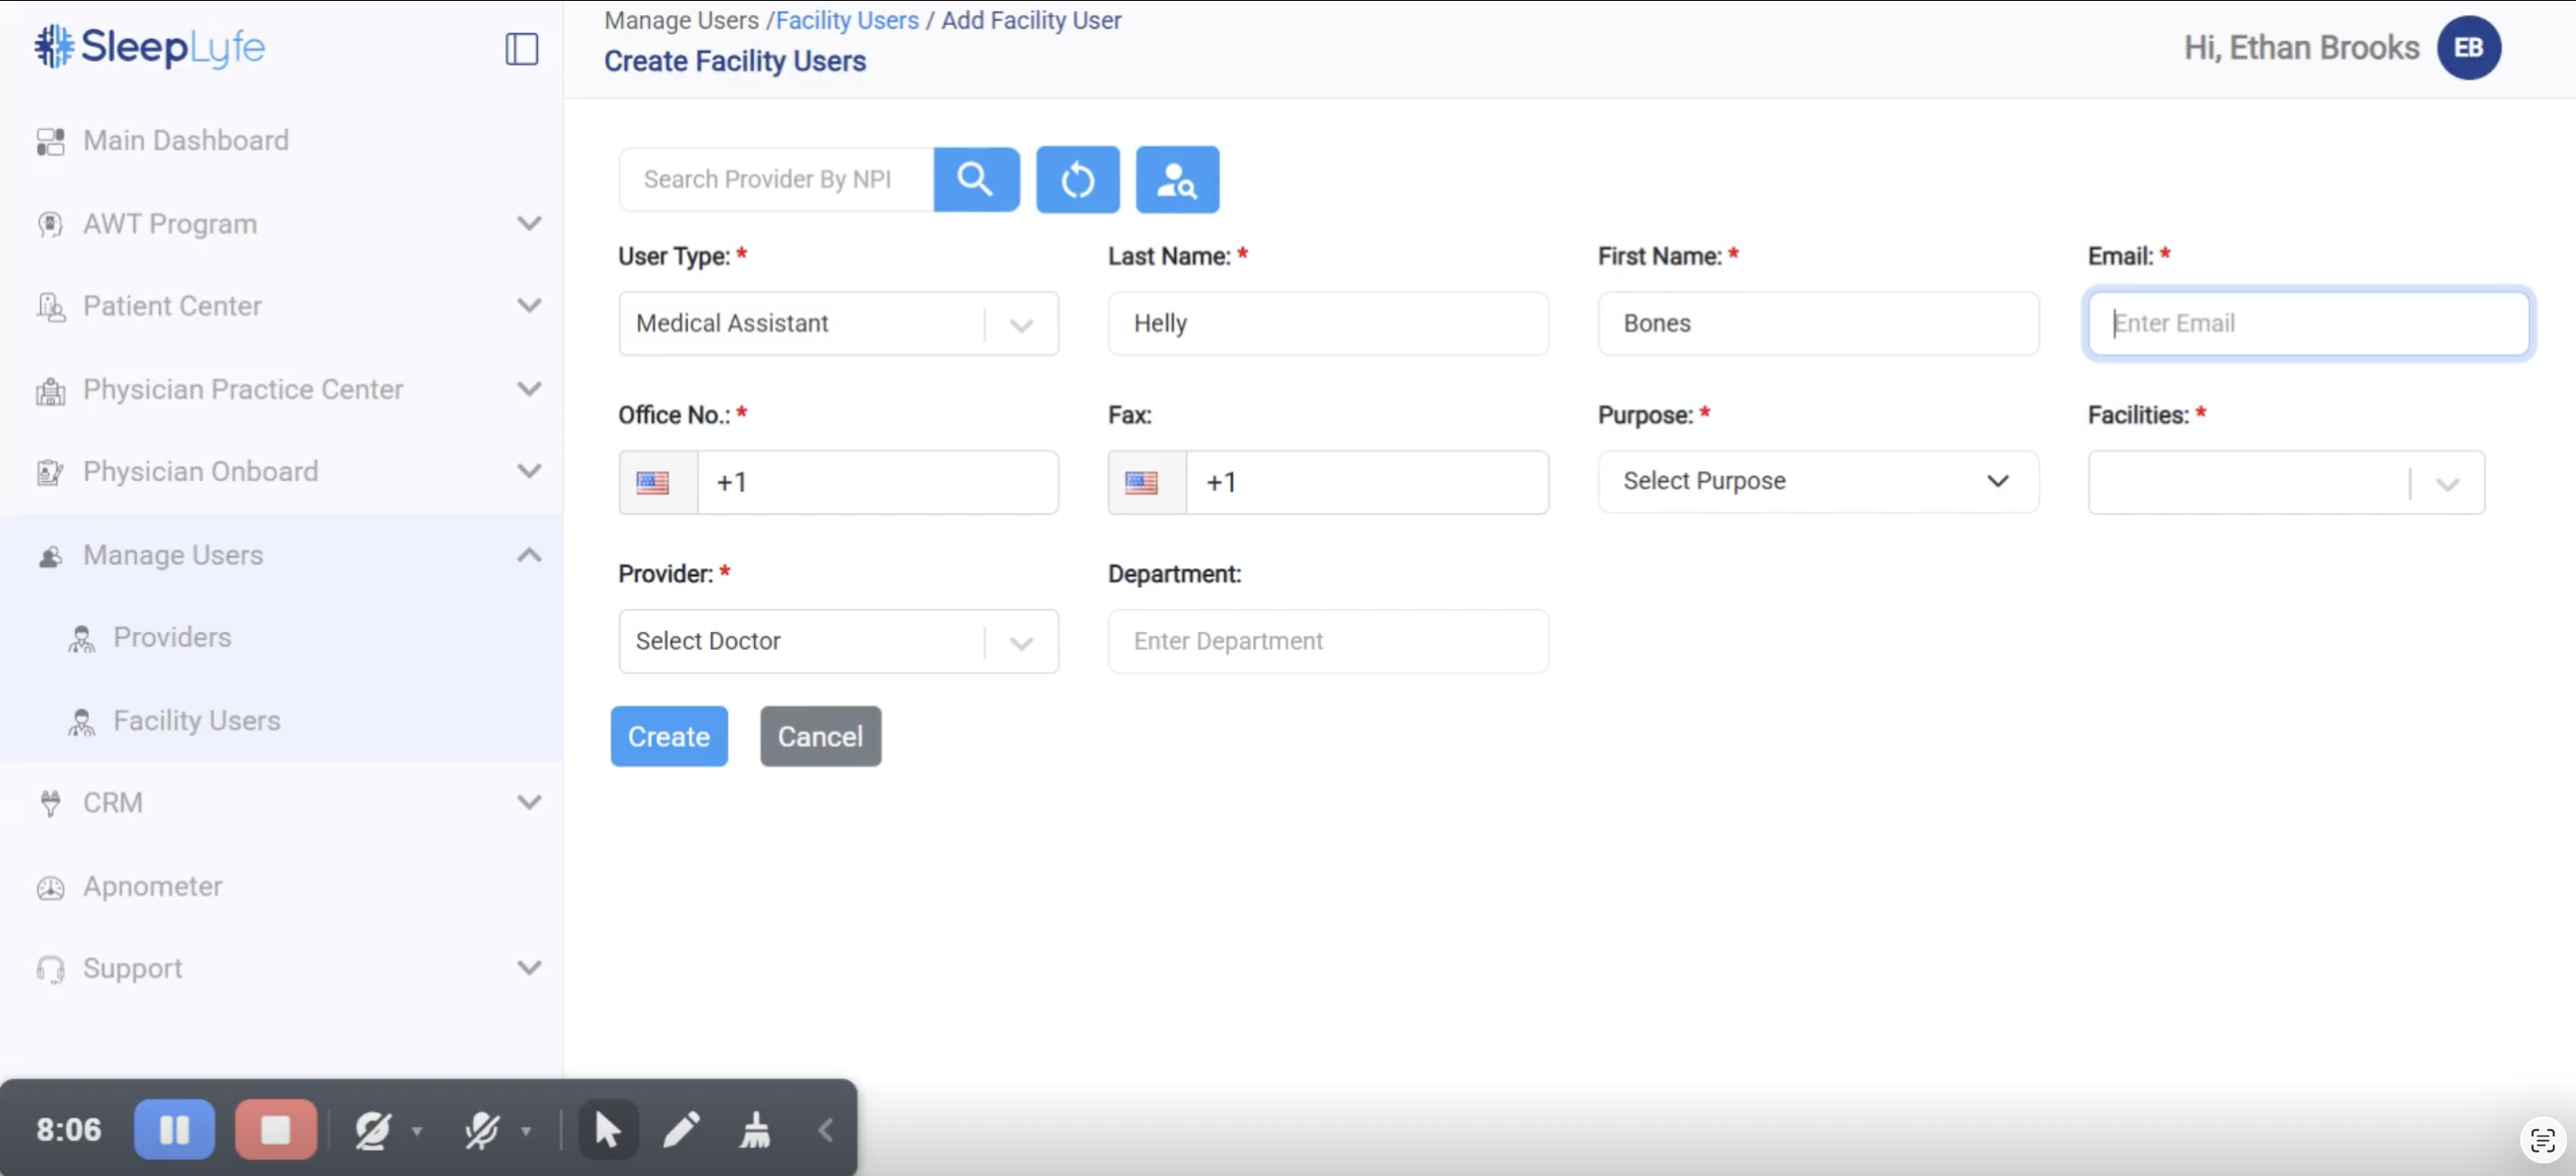The height and width of the screenshot is (1176, 2576).
Task: Click the Facility Users breadcrumb link
Action: 846,20
